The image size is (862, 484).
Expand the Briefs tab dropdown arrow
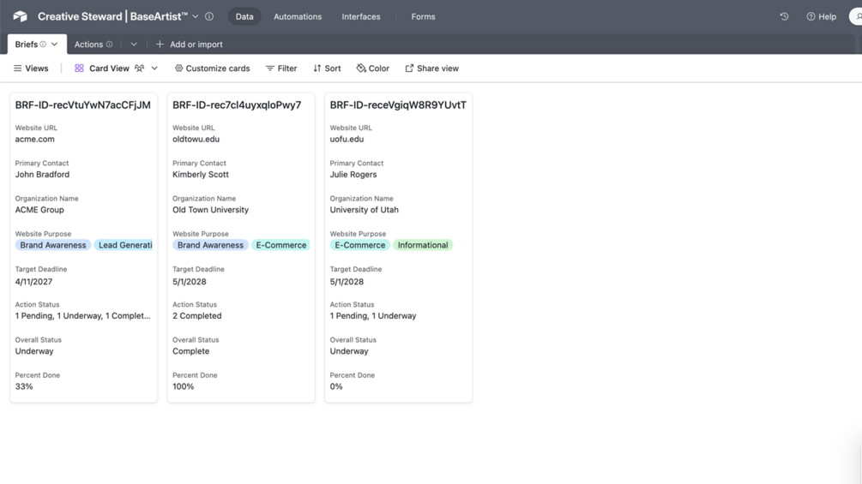pyautogui.click(x=55, y=45)
